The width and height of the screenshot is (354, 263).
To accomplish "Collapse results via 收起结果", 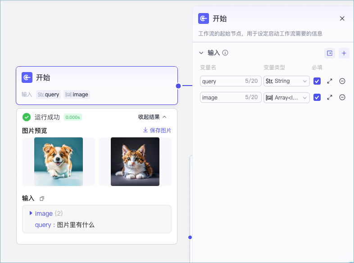I will (x=152, y=117).
